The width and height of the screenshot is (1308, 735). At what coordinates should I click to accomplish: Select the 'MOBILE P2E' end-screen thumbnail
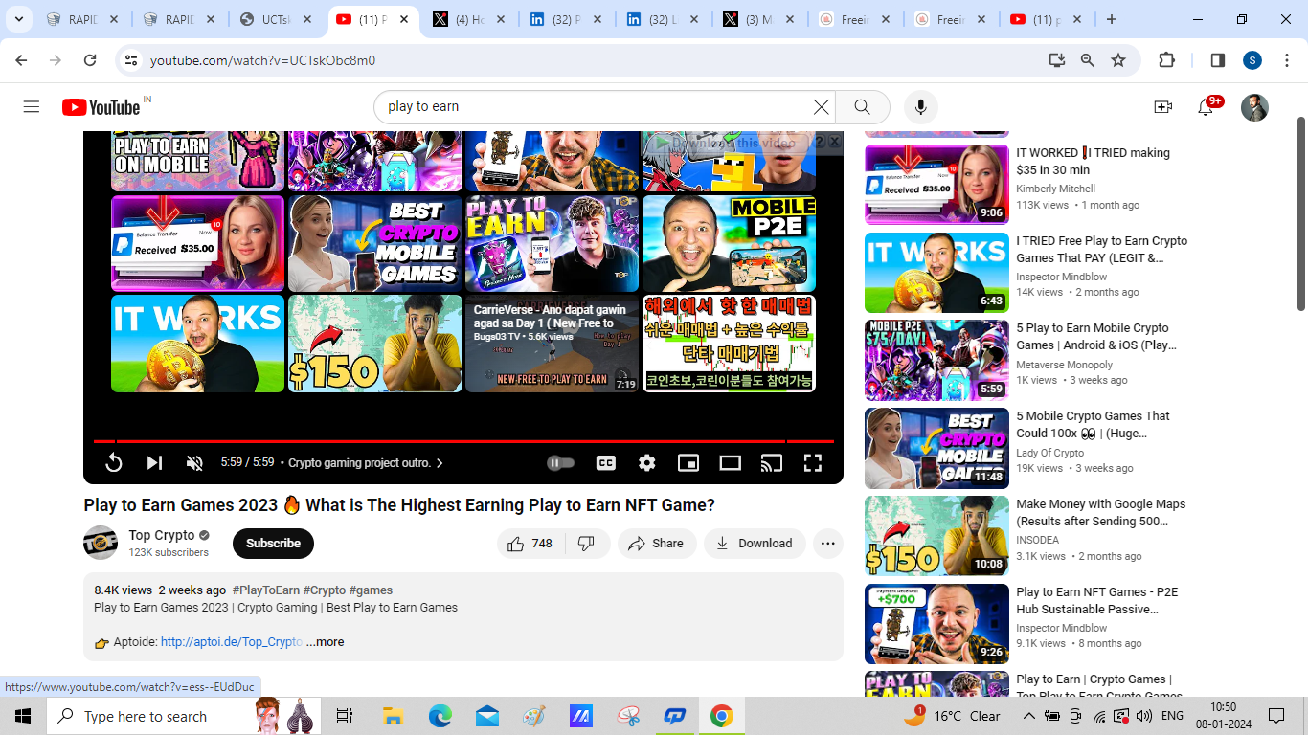[729, 244]
